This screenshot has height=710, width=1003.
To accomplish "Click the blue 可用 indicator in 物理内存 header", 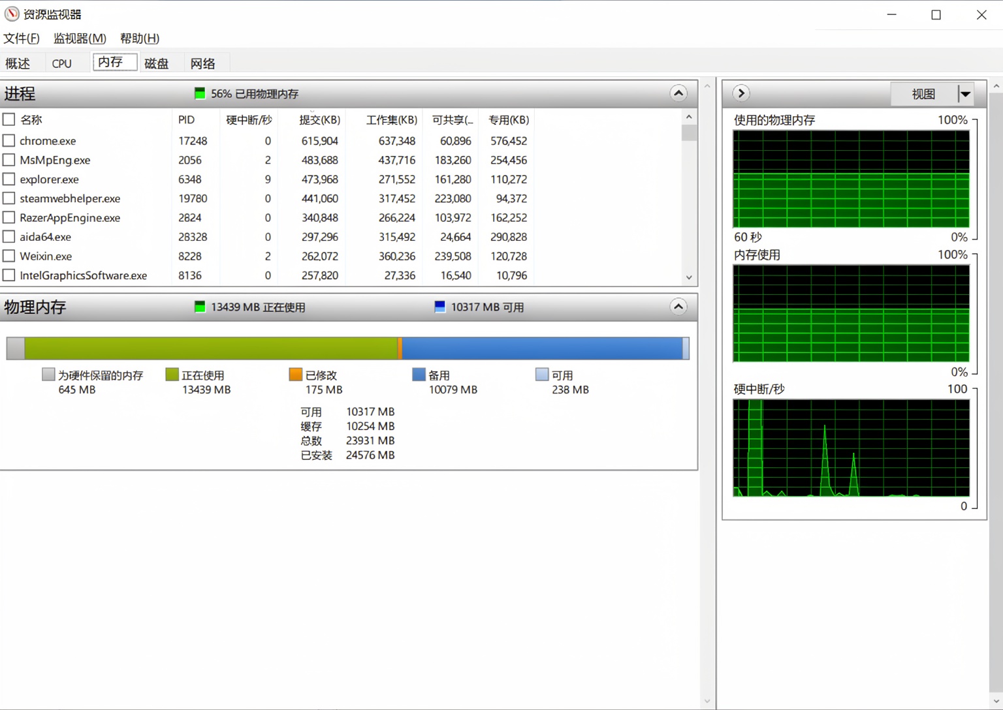I will tap(439, 307).
